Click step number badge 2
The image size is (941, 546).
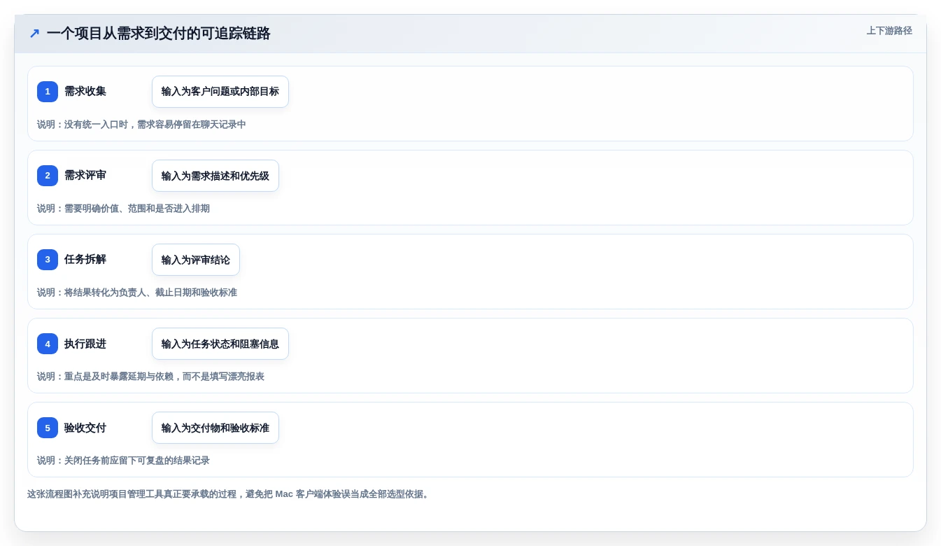coord(48,176)
